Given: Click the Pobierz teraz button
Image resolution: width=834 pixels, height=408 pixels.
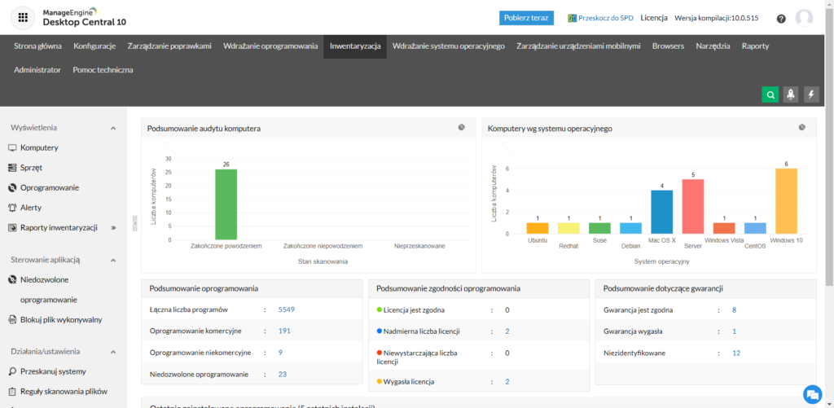Looking at the screenshot, I should tap(526, 18).
